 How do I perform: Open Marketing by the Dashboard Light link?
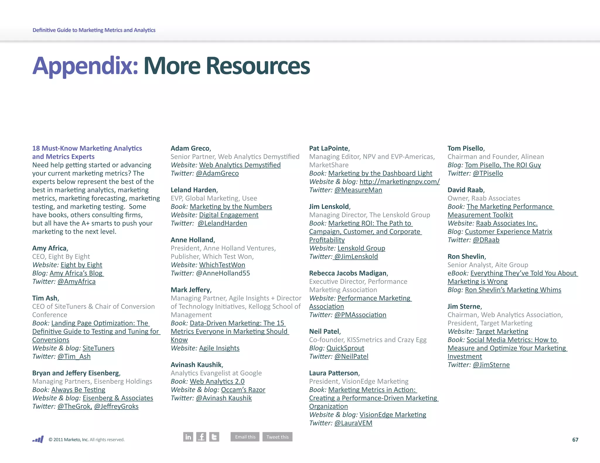pos(380,173)
